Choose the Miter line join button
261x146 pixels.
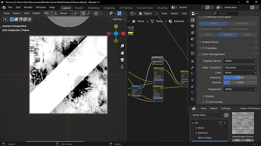(208, 35)
